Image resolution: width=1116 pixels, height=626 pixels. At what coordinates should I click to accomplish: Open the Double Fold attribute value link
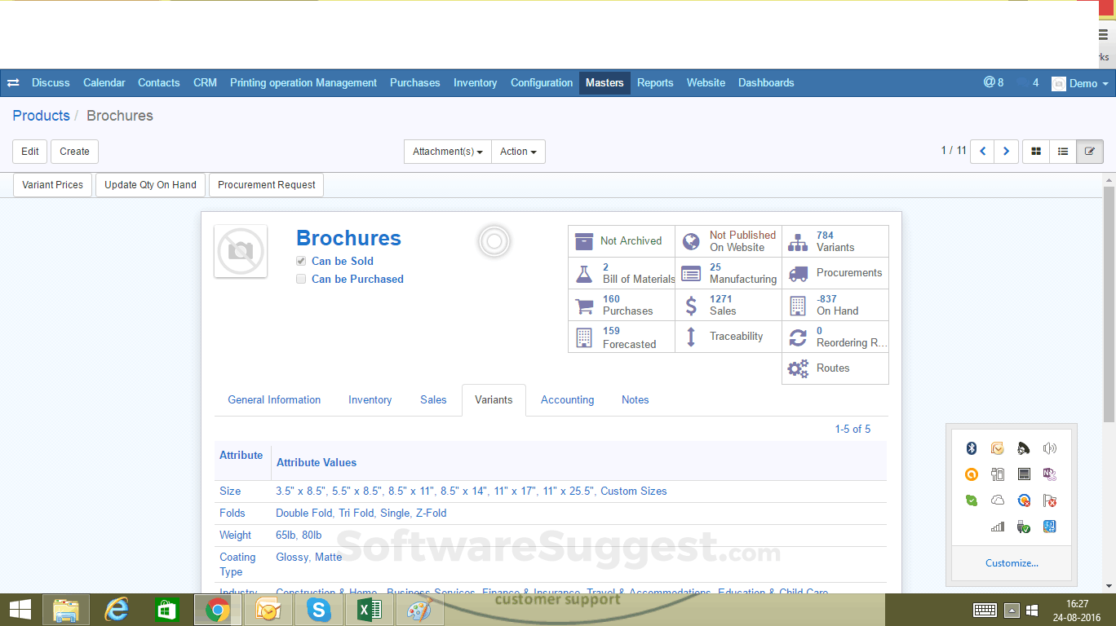coord(303,513)
